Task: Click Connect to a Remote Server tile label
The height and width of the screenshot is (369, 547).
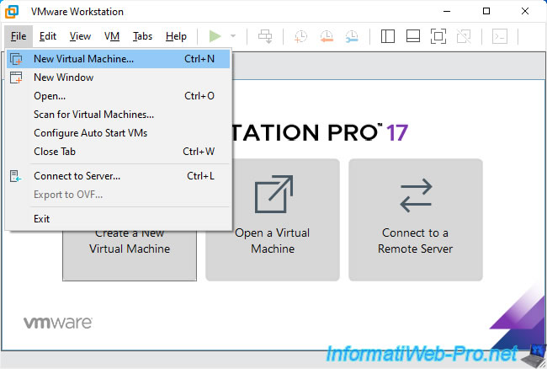Action: [415, 241]
